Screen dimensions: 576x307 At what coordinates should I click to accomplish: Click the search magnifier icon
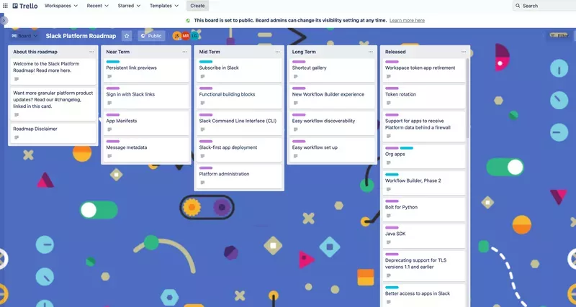click(x=518, y=6)
